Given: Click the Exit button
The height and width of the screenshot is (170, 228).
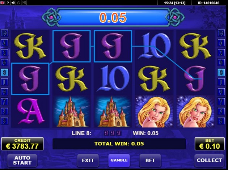Looking at the screenshot, I should pos(88,160).
